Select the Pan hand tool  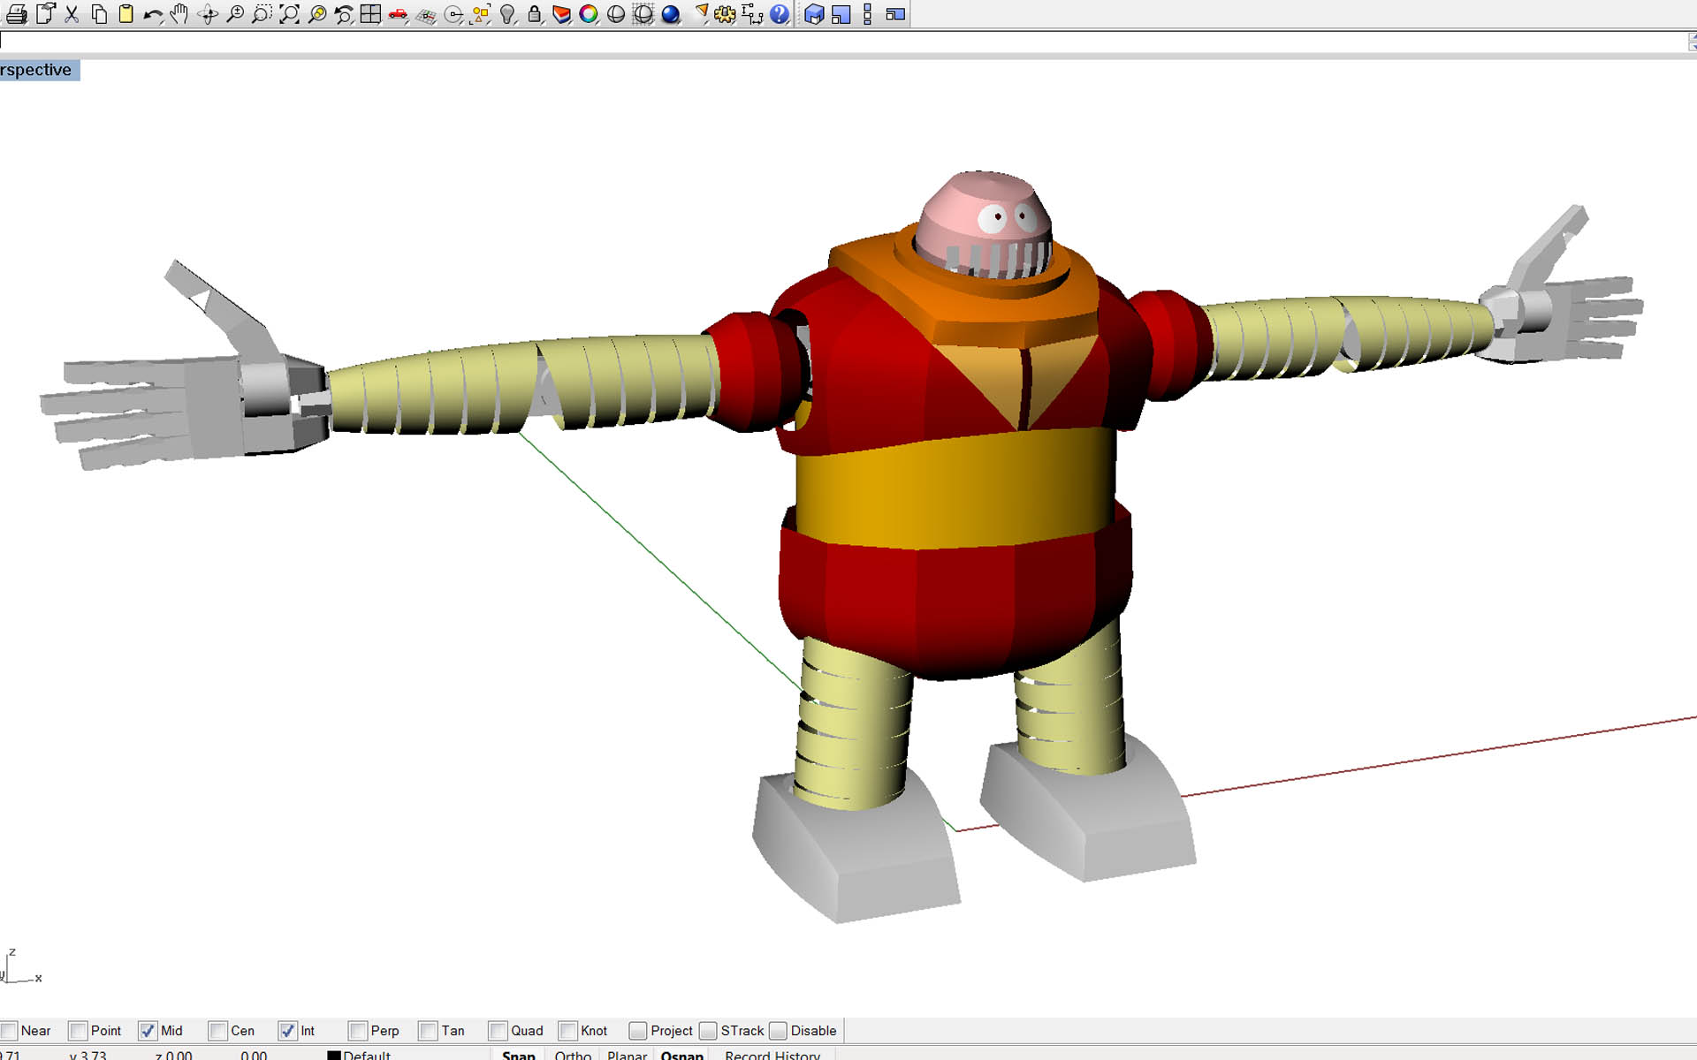point(179,14)
